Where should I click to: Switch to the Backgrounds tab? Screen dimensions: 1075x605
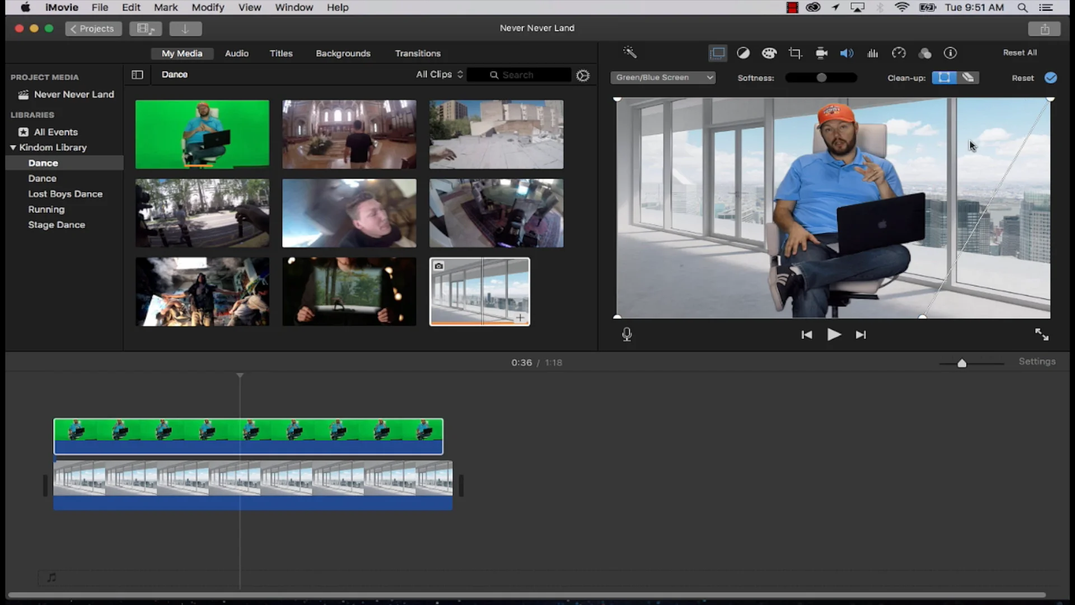343,53
